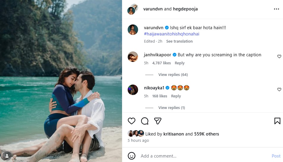Open the three-dot more options menu
The height and width of the screenshot is (162, 283).
(x=276, y=9)
